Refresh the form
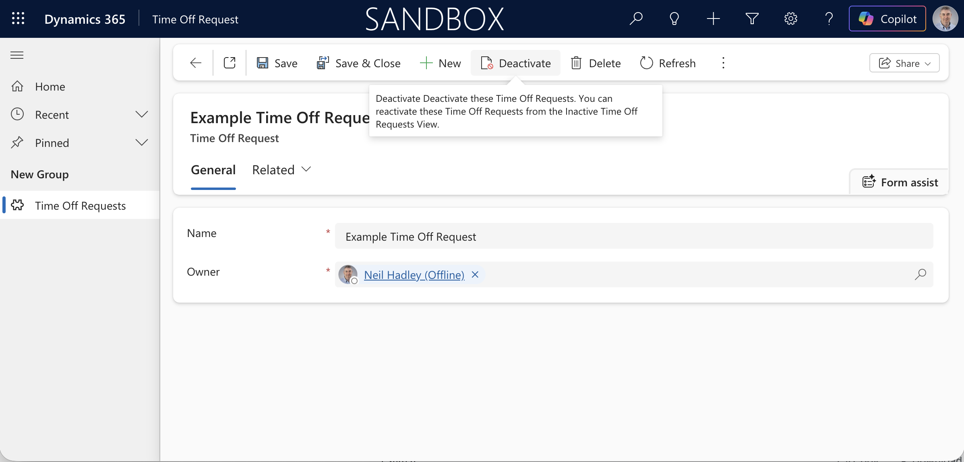Screen dimensions: 964x462 coord(668,63)
